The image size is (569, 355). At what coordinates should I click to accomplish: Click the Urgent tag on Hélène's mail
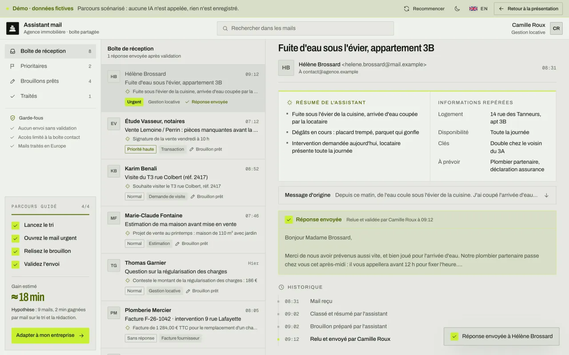point(134,102)
